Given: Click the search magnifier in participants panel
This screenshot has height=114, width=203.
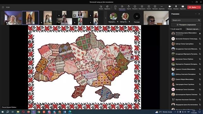Looking at the screenshot, I should coord(199,20).
